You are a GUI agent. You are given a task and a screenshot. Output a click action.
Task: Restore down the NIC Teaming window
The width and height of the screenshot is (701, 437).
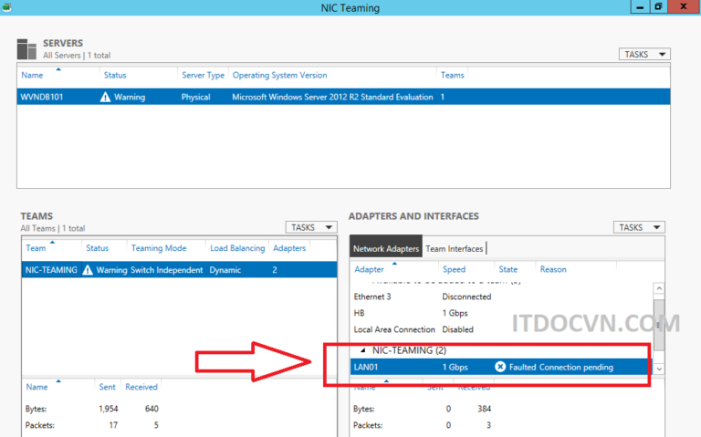pyautogui.click(x=658, y=7)
